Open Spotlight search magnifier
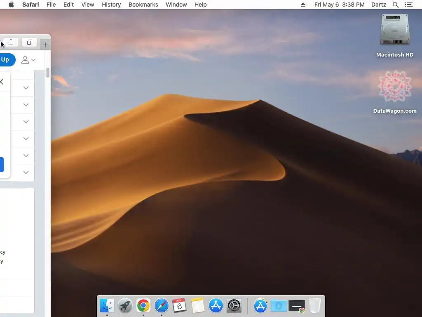 click(395, 5)
